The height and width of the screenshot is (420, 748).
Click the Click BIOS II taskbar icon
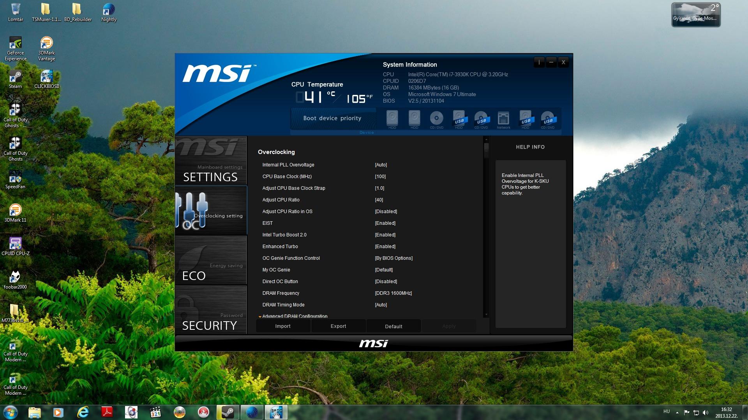point(276,412)
